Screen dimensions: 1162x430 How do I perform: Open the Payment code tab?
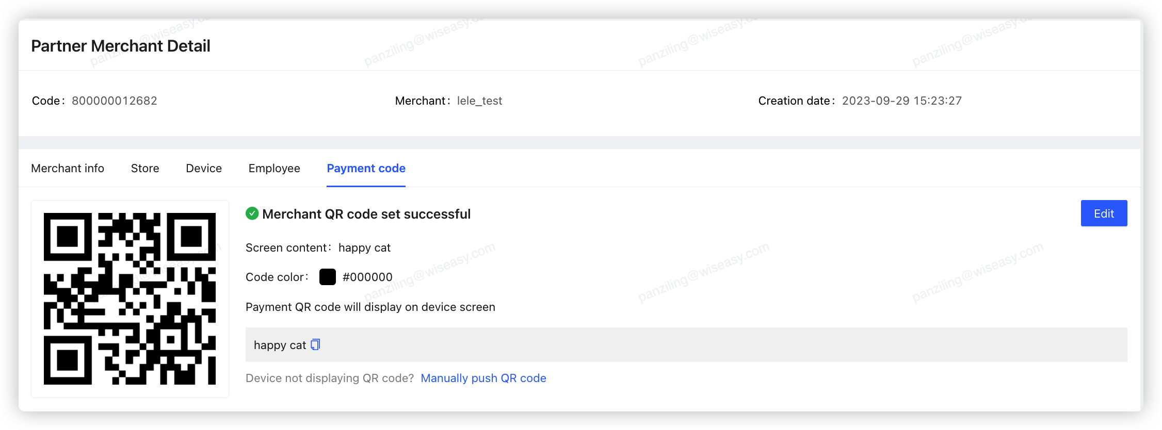click(x=365, y=168)
